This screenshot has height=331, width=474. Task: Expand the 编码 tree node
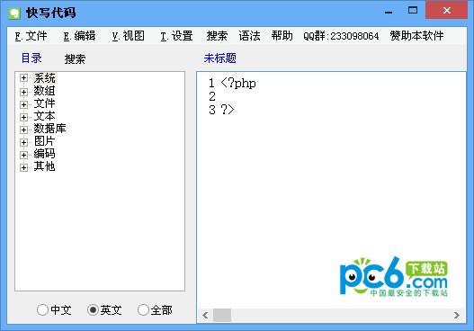23,155
